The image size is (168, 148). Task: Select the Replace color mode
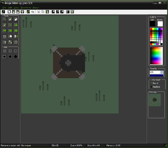(155, 87)
